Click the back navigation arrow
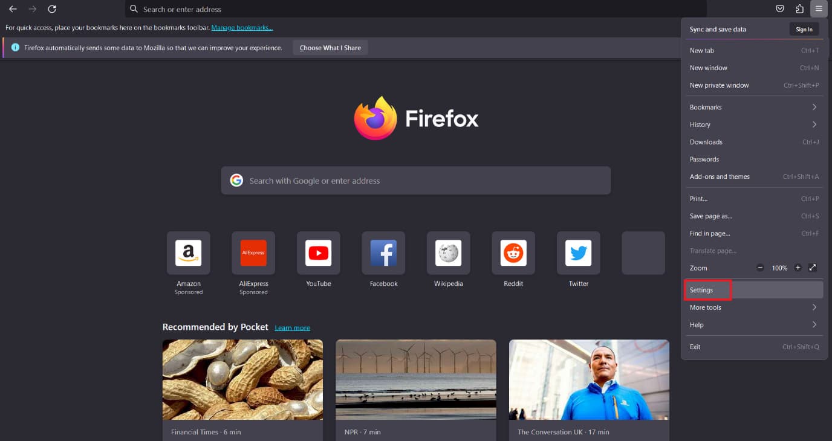Viewport: 832px width, 441px height. click(x=13, y=9)
